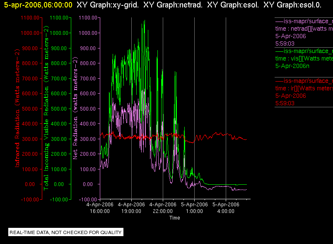The height and width of the screenshot is (244, 333).
Task: Click the 'Time' x-axis title
Action: 174,218
